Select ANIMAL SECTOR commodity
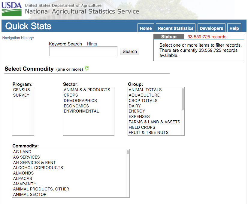The image size is (248, 204). pyautogui.click(x=69, y=194)
